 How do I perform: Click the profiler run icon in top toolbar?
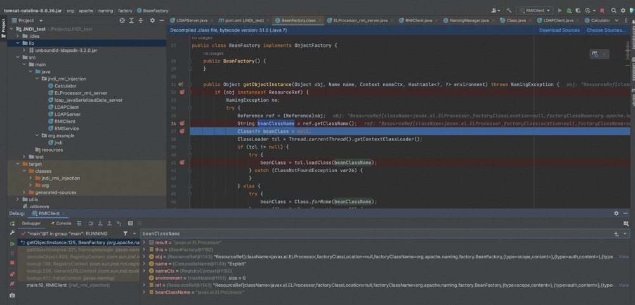(587, 11)
